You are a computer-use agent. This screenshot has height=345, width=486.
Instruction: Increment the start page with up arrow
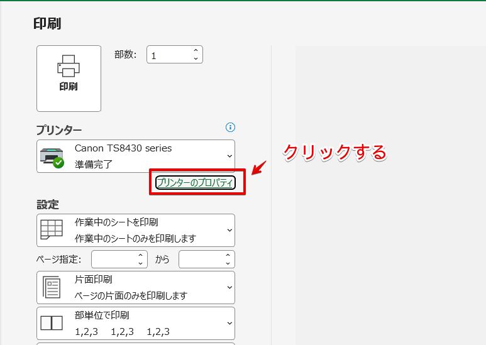[140, 255]
